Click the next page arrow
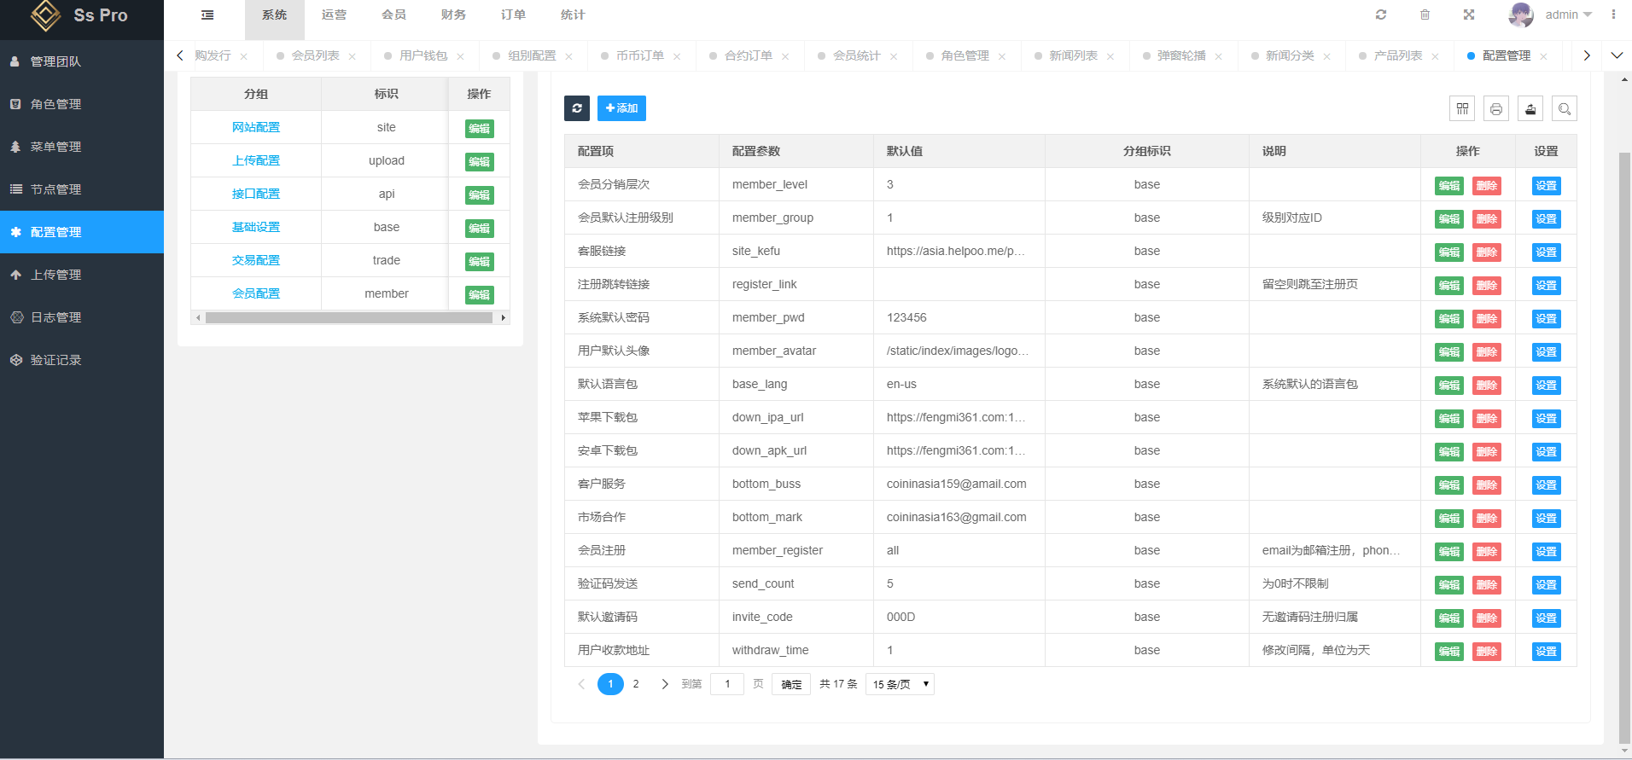Viewport: 1632px width, 760px height. coord(665,684)
